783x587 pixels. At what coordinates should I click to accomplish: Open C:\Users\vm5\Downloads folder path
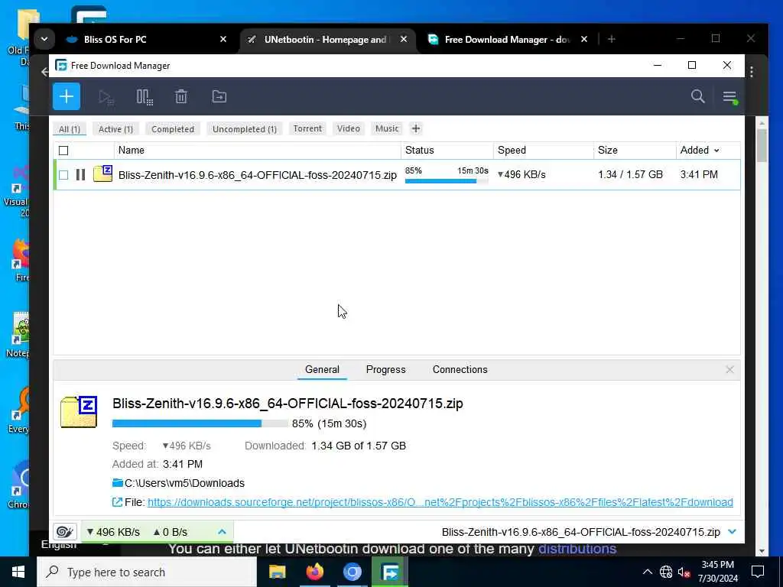[x=184, y=483]
